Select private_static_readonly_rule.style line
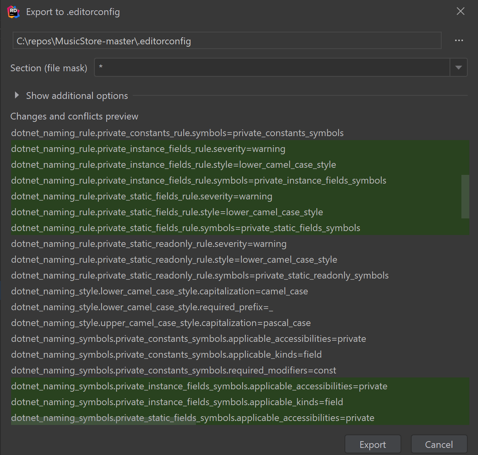Viewport: 478px width, 455px height. point(174,260)
